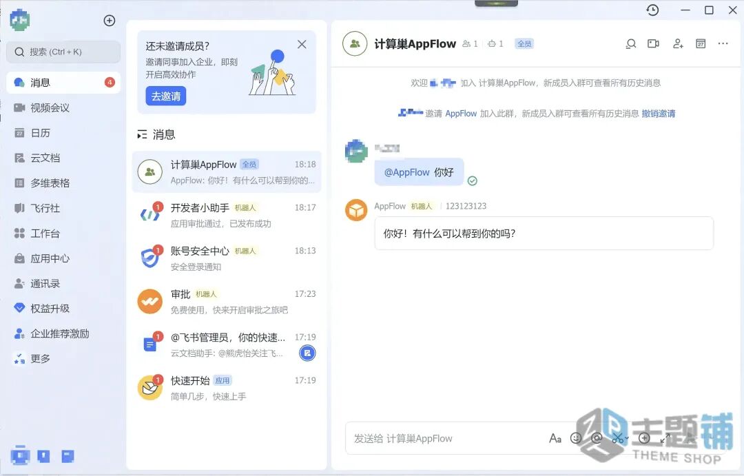Image resolution: width=744 pixels, height=476 pixels.
Task: Open the member count in chat header
Action: click(x=470, y=43)
